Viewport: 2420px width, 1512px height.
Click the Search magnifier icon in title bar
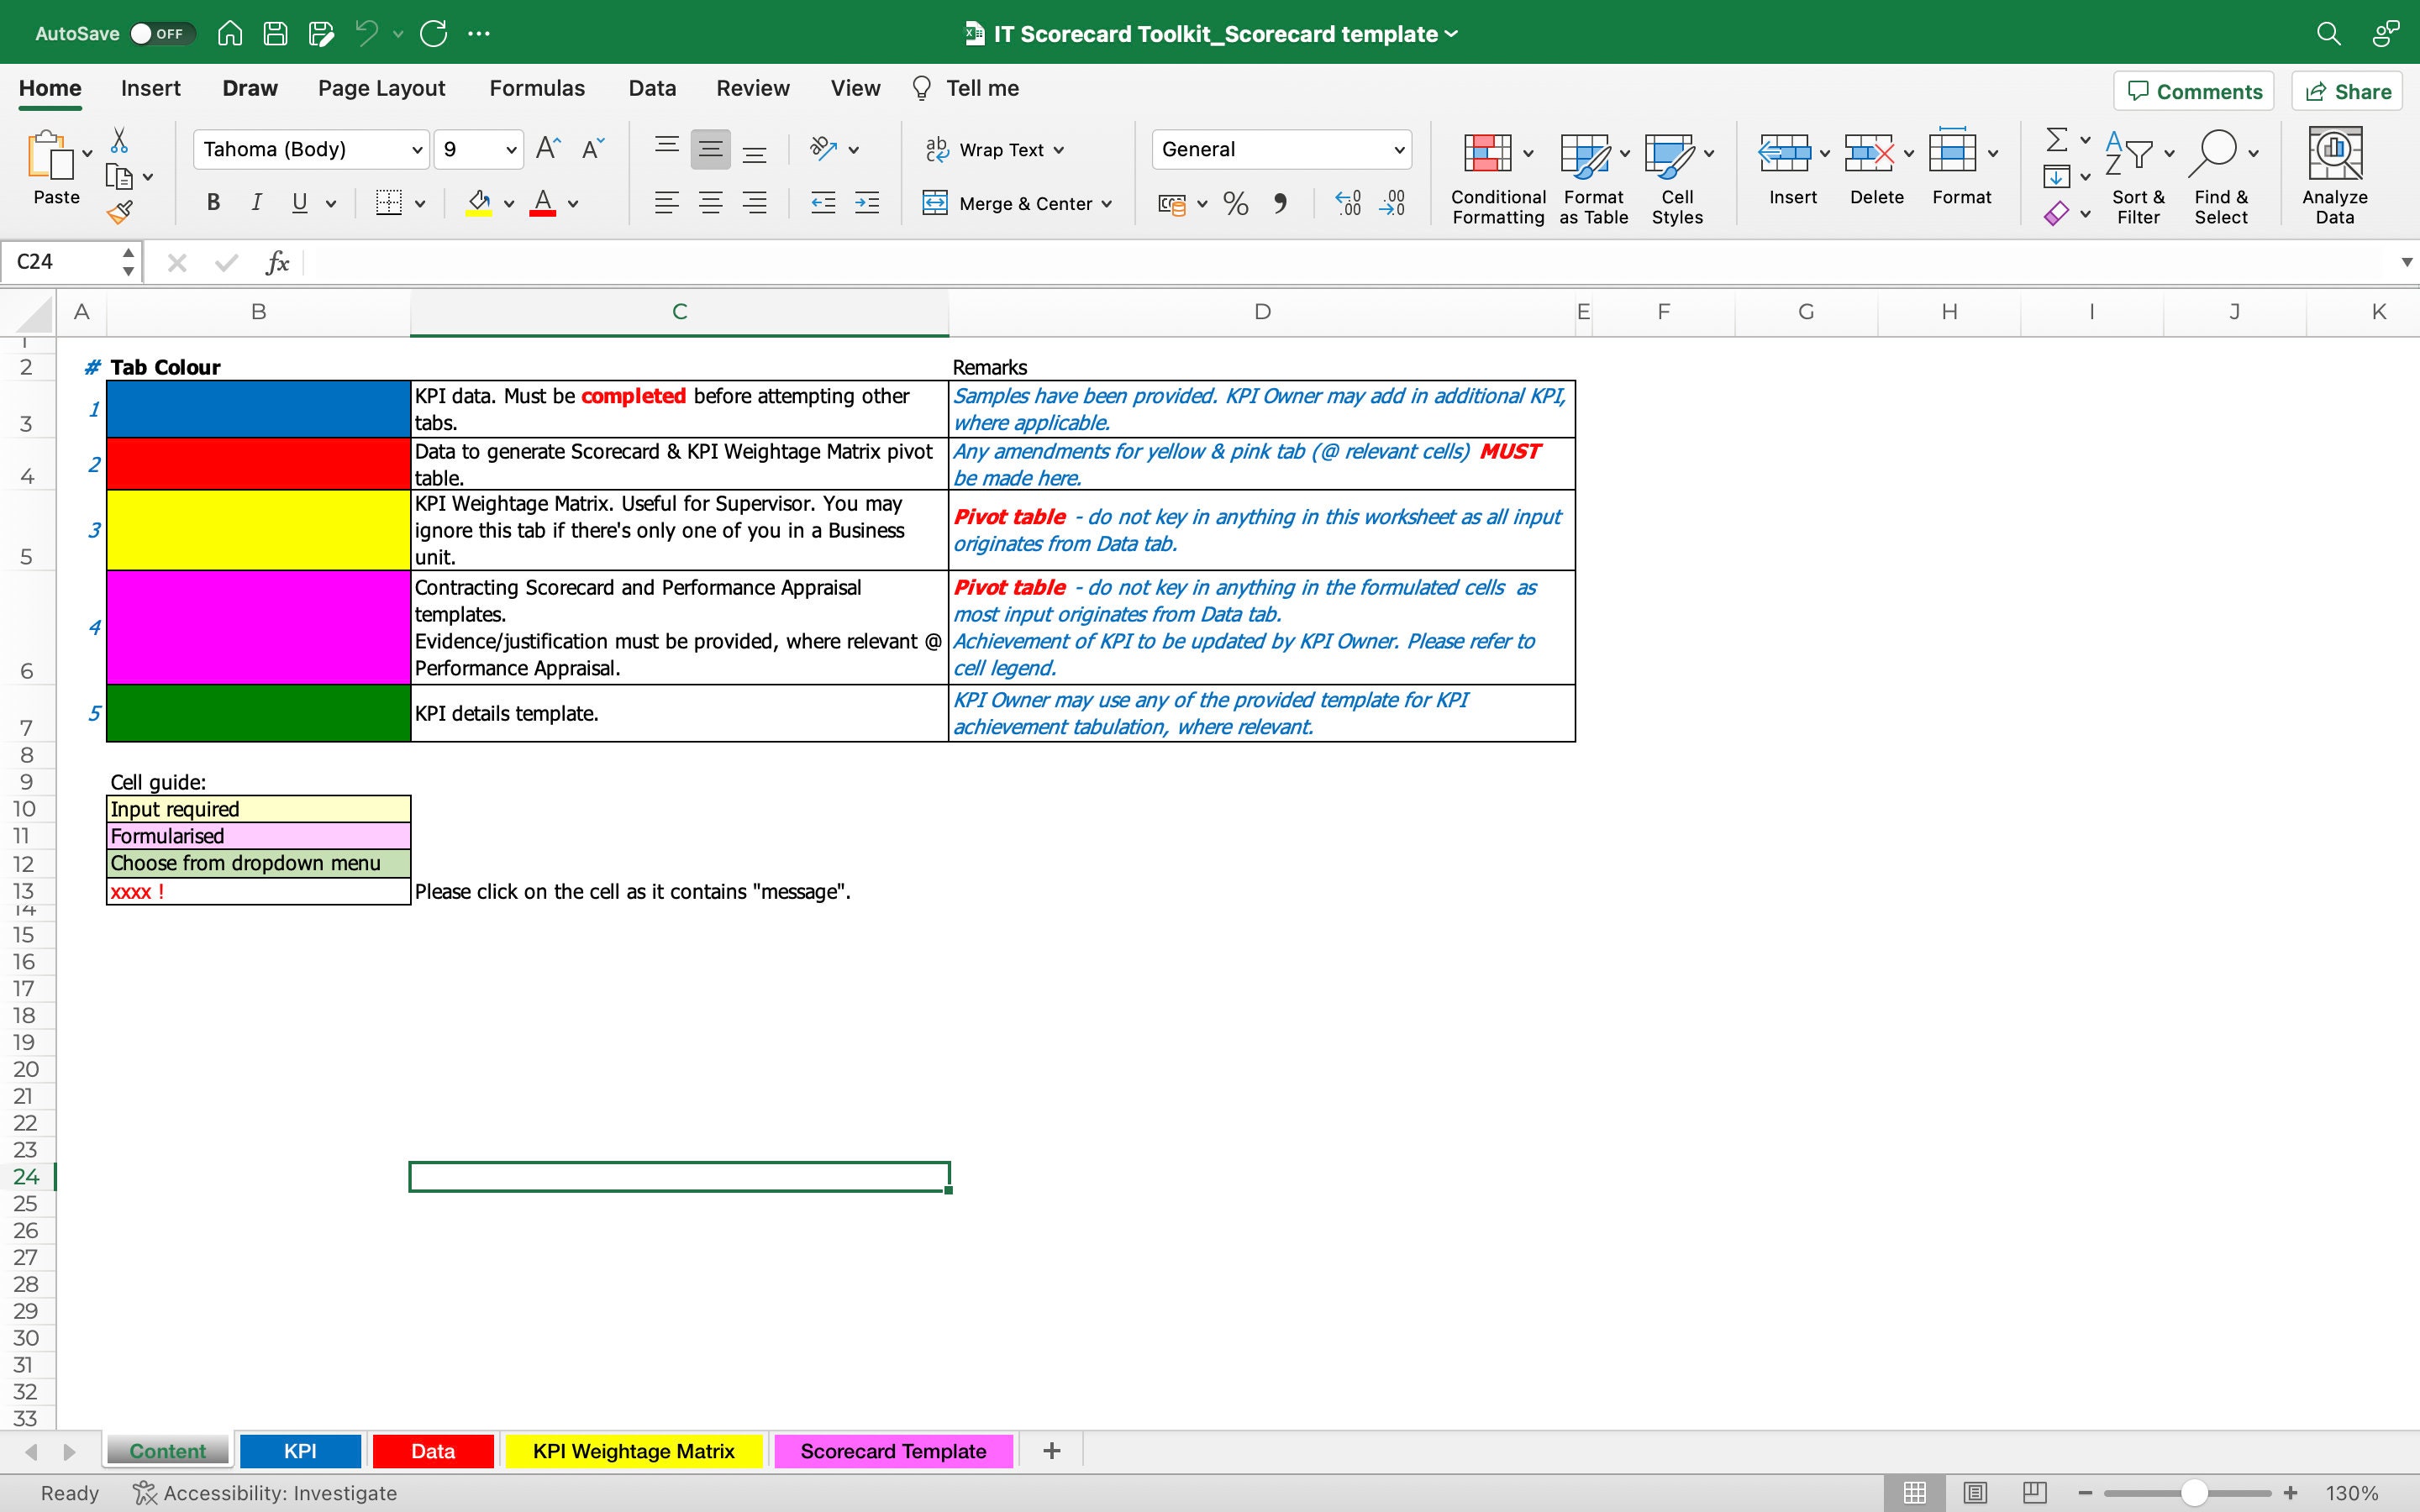[2328, 34]
